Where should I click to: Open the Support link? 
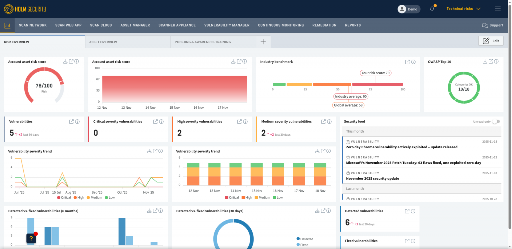[492, 25]
